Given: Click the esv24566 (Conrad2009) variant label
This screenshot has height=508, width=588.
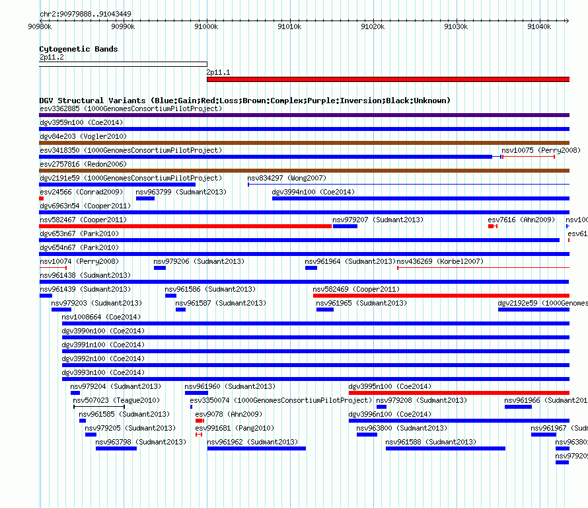Looking at the screenshot, I should point(81,192).
